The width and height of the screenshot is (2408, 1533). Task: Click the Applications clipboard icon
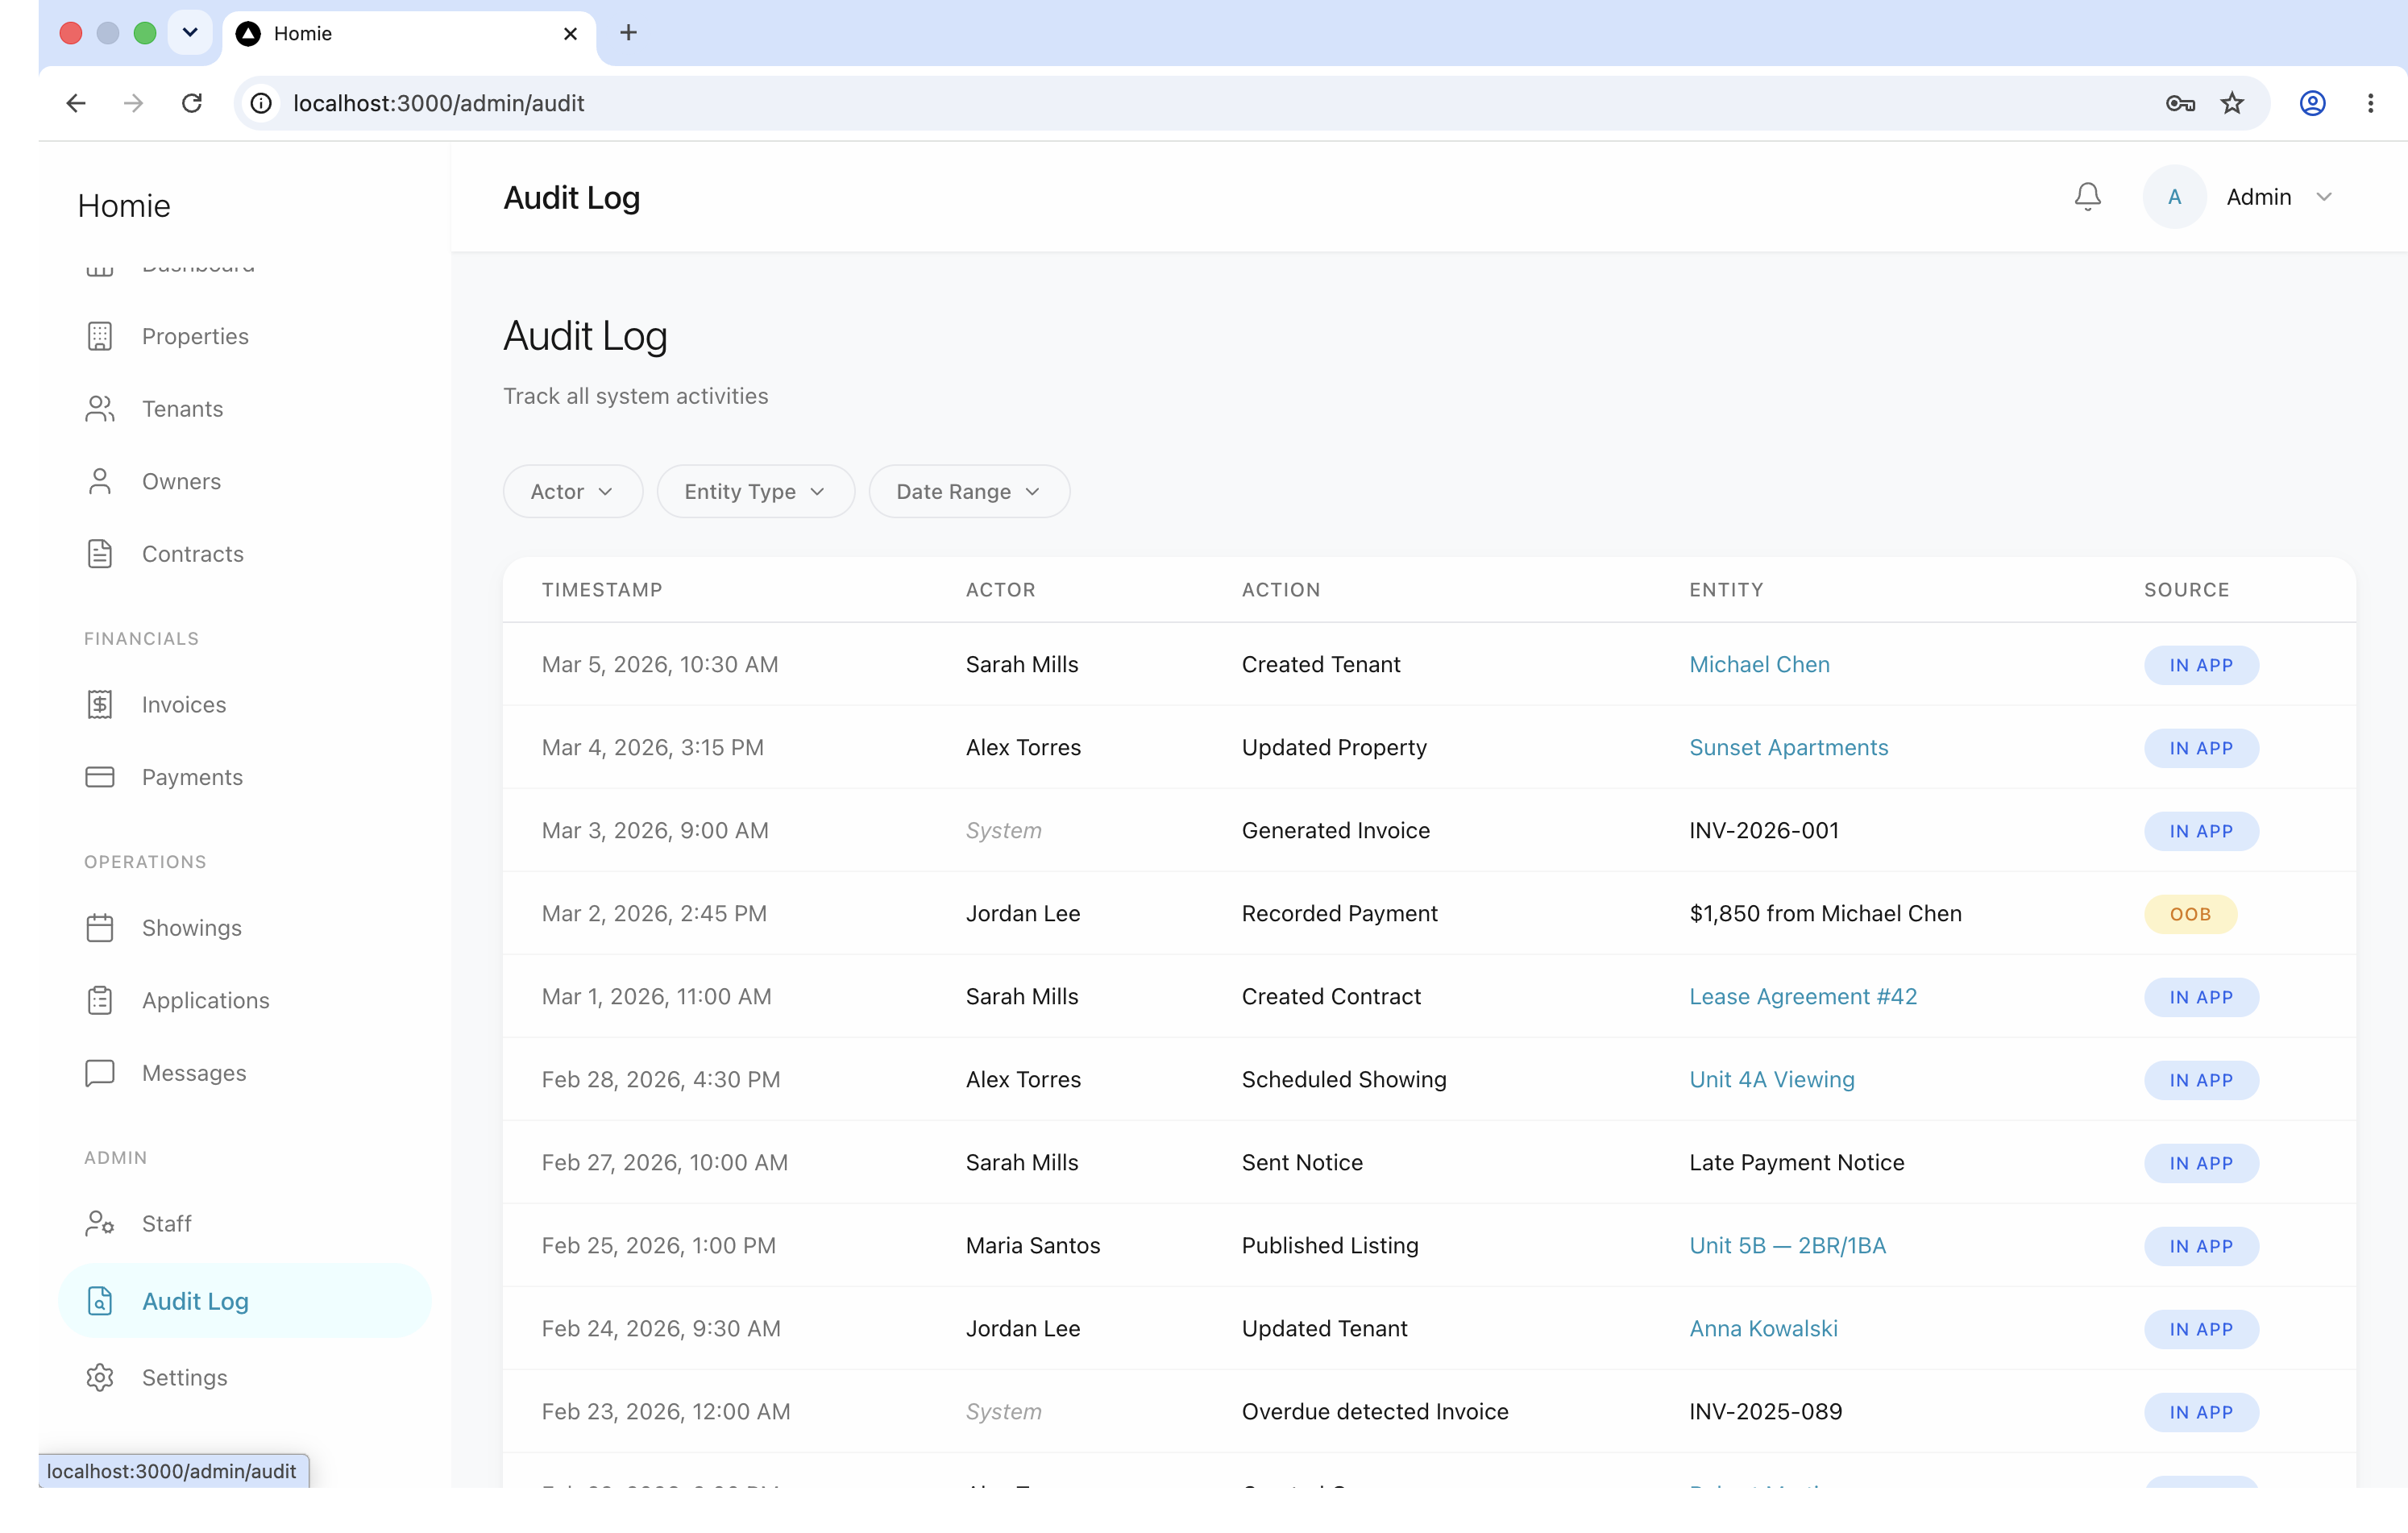click(100, 1000)
